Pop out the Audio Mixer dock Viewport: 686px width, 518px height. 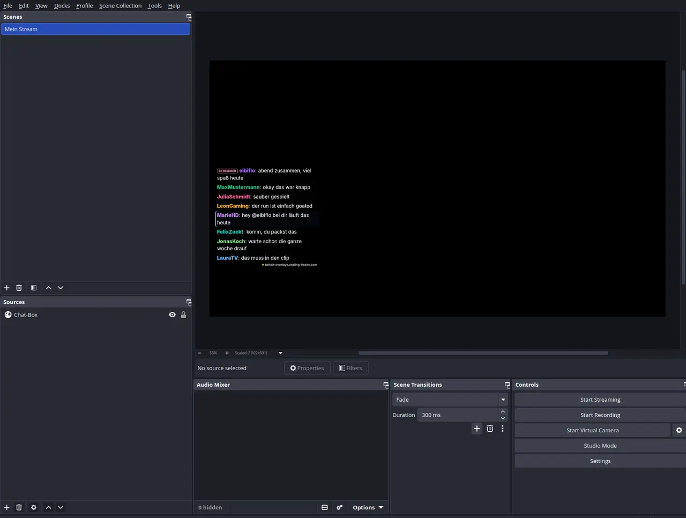[385, 385]
